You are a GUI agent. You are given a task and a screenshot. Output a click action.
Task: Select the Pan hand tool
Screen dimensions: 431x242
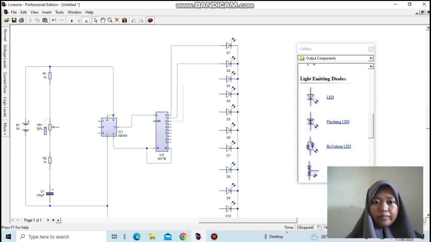point(103,21)
